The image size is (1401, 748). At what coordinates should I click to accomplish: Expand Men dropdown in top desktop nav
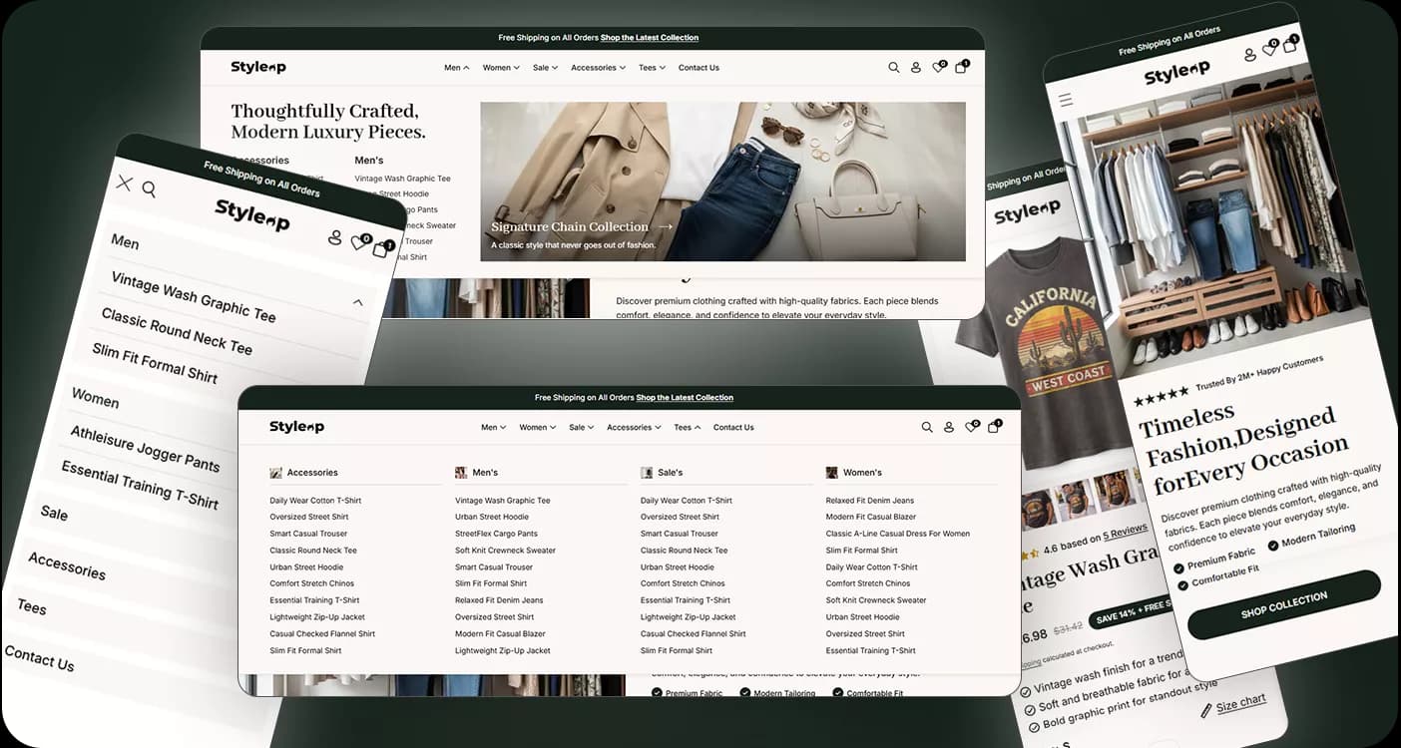pos(457,68)
